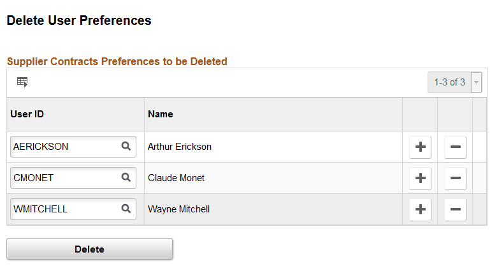Remove the Wayne Mitchell row
The width and height of the screenshot is (499, 280).
click(x=455, y=209)
